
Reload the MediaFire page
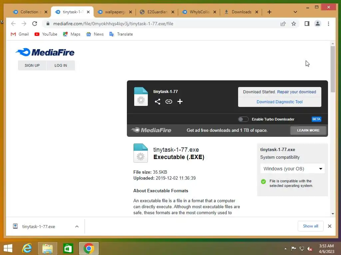tap(35, 24)
